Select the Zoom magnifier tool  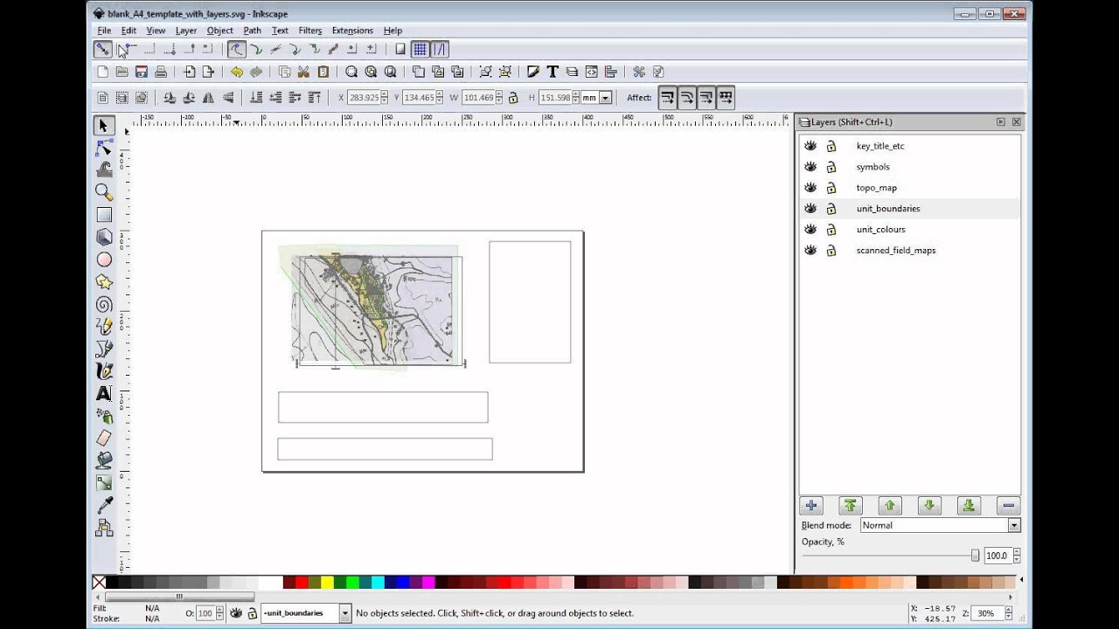104,193
